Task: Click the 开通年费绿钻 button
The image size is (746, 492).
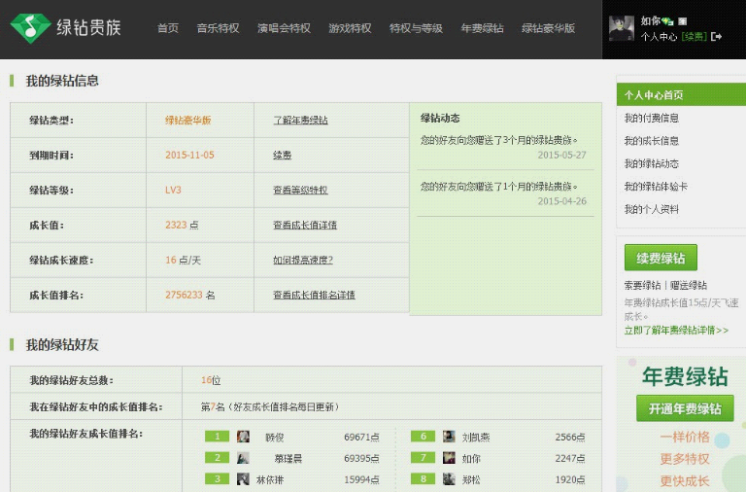Action: click(685, 408)
